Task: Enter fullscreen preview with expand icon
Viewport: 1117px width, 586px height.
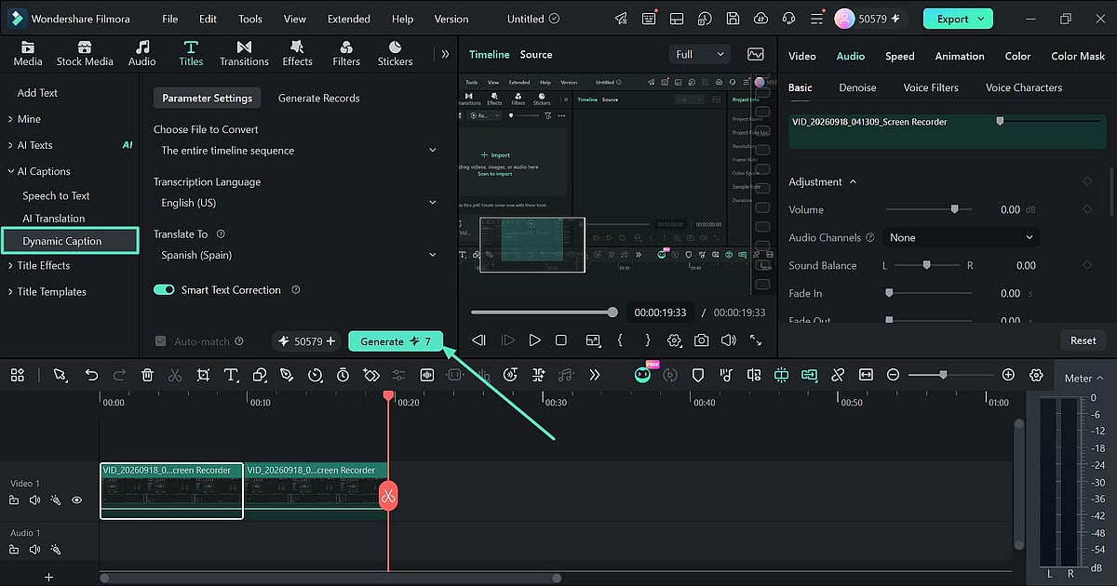Action: (755, 340)
